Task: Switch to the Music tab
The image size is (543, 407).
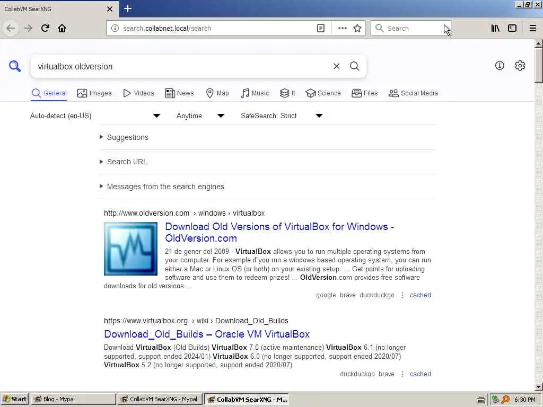Action: 255,93
